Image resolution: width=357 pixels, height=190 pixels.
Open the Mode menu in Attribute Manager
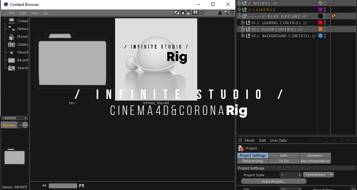(x=249, y=140)
